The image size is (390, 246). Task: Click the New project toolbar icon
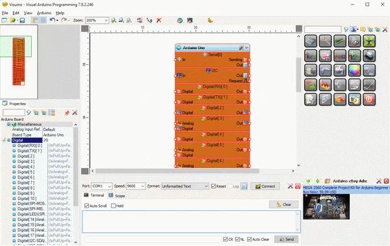[5, 20]
